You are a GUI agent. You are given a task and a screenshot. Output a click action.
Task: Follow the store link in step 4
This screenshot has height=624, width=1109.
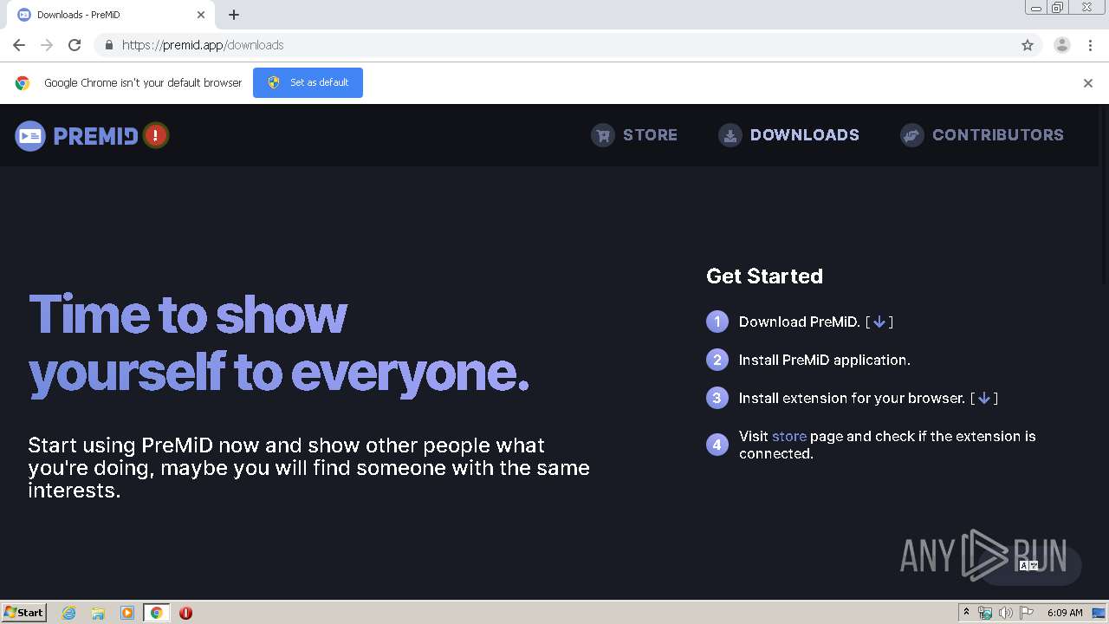(789, 436)
